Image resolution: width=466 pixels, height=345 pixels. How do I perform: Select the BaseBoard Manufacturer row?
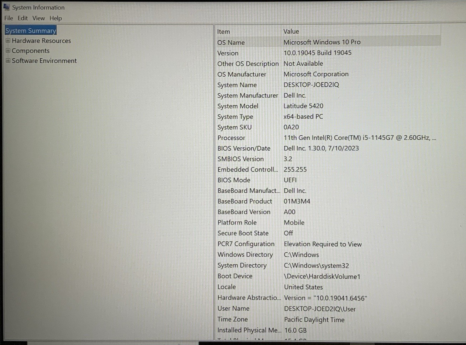[x=328, y=191]
